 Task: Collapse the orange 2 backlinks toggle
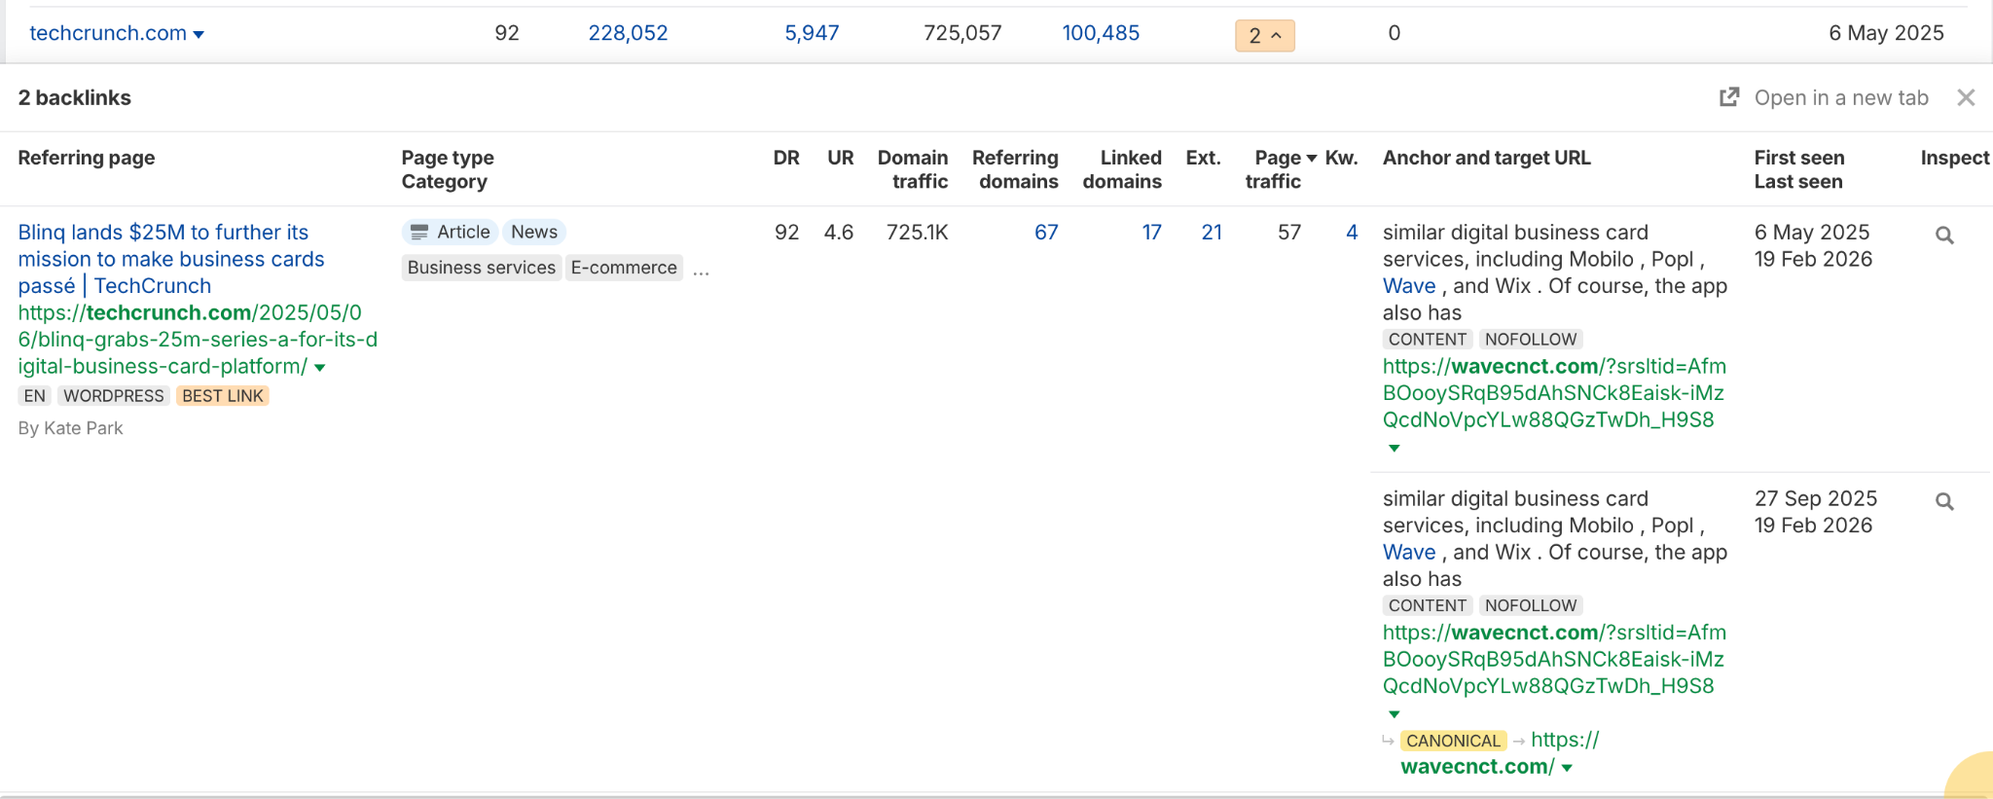coord(1265,36)
